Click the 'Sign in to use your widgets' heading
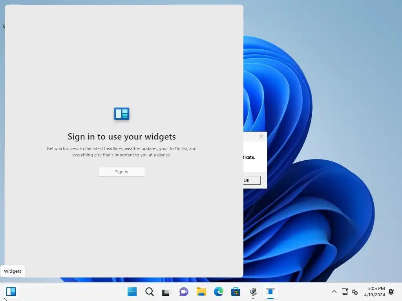This screenshot has width=402, height=301. [x=122, y=137]
